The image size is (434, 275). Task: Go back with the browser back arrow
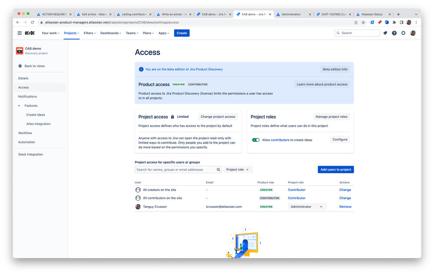18,23
